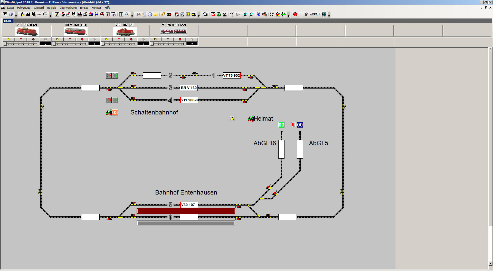The image size is (493, 271).
Task: Click the radio antenna icon
Action: coord(232,14)
